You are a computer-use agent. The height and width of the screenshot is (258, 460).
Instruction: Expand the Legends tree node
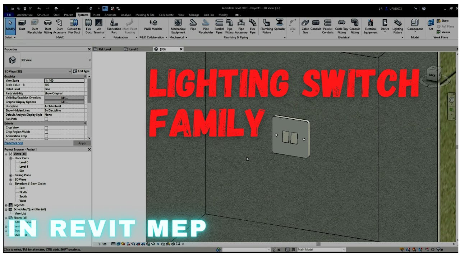point(6,205)
